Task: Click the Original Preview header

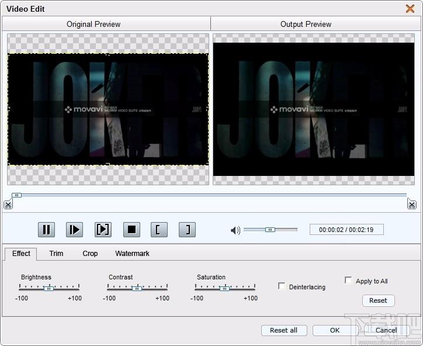Action: (x=93, y=25)
